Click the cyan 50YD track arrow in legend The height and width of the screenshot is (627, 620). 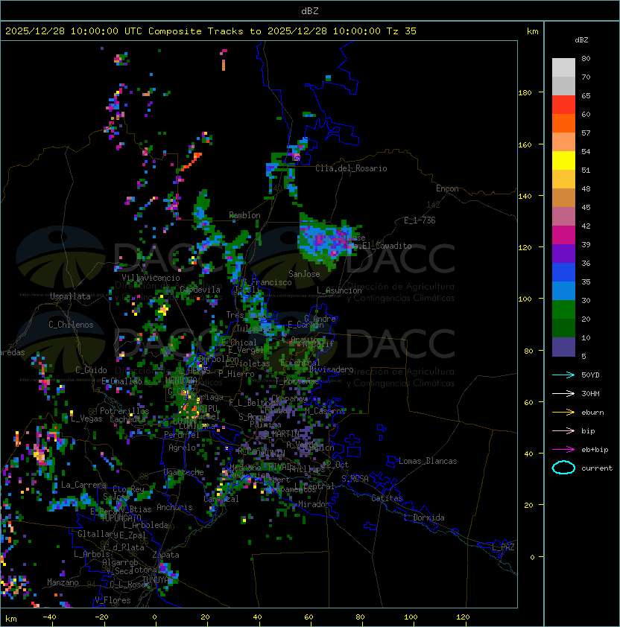(x=563, y=375)
